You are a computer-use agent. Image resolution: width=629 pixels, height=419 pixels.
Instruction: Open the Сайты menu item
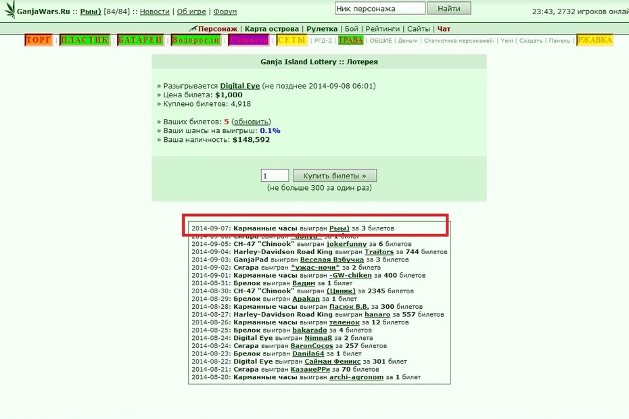(419, 29)
